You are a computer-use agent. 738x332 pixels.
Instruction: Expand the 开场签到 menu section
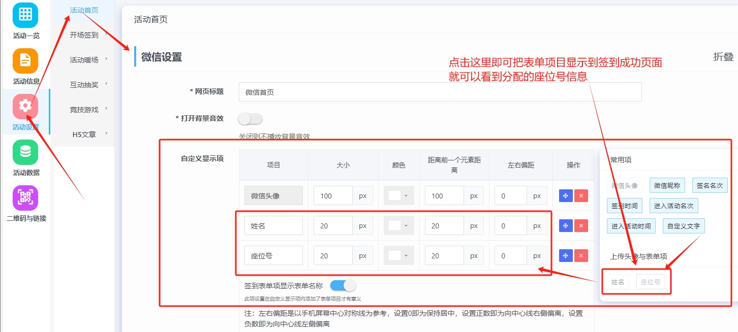[83, 36]
